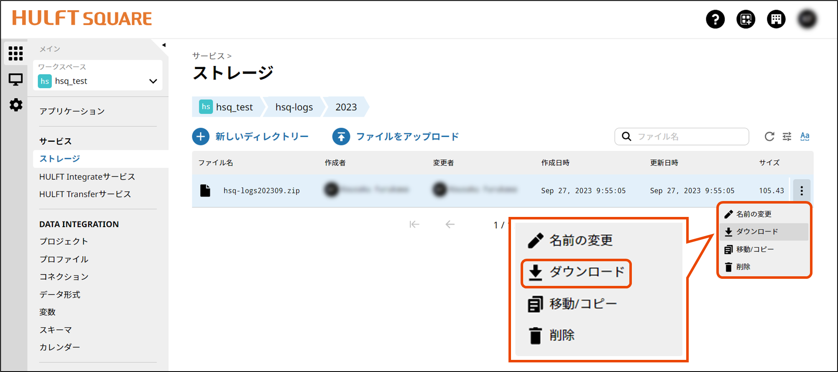This screenshot has width=838, height=372.
Task: Open データ形式 in sidebar
Action: [60, 295]
